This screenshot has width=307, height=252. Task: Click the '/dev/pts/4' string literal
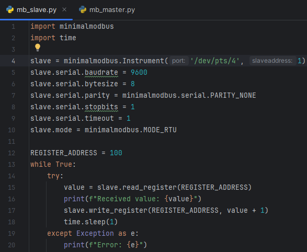[x=215, y=61]
